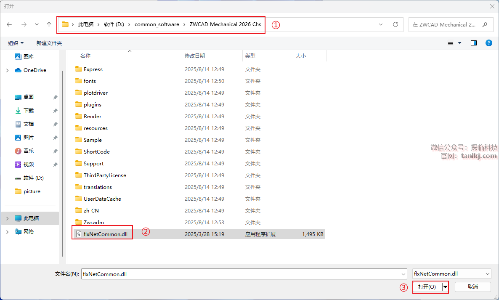Click the magnifier search icon
This screenshot has height=300, width=499.
[x=485, y=24]
